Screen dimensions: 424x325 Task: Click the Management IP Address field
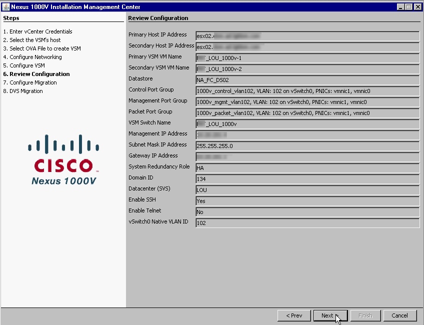tap(307, 135)
